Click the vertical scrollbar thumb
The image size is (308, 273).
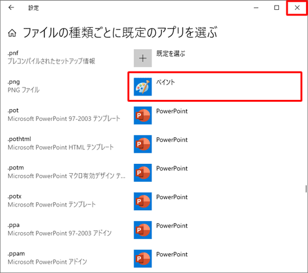306,189
